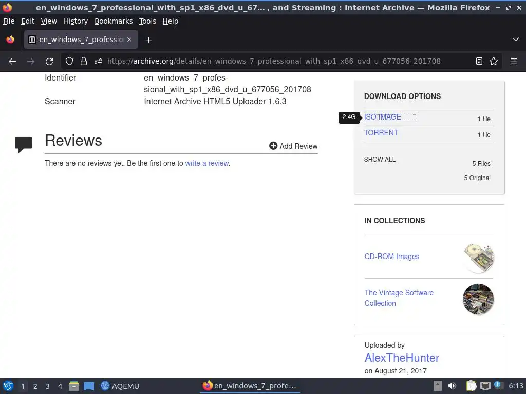Viewport: 526px width, 394px height.
Task: Select the en_windows_7_professional browser tab
Action: click(x=81, y=40)
